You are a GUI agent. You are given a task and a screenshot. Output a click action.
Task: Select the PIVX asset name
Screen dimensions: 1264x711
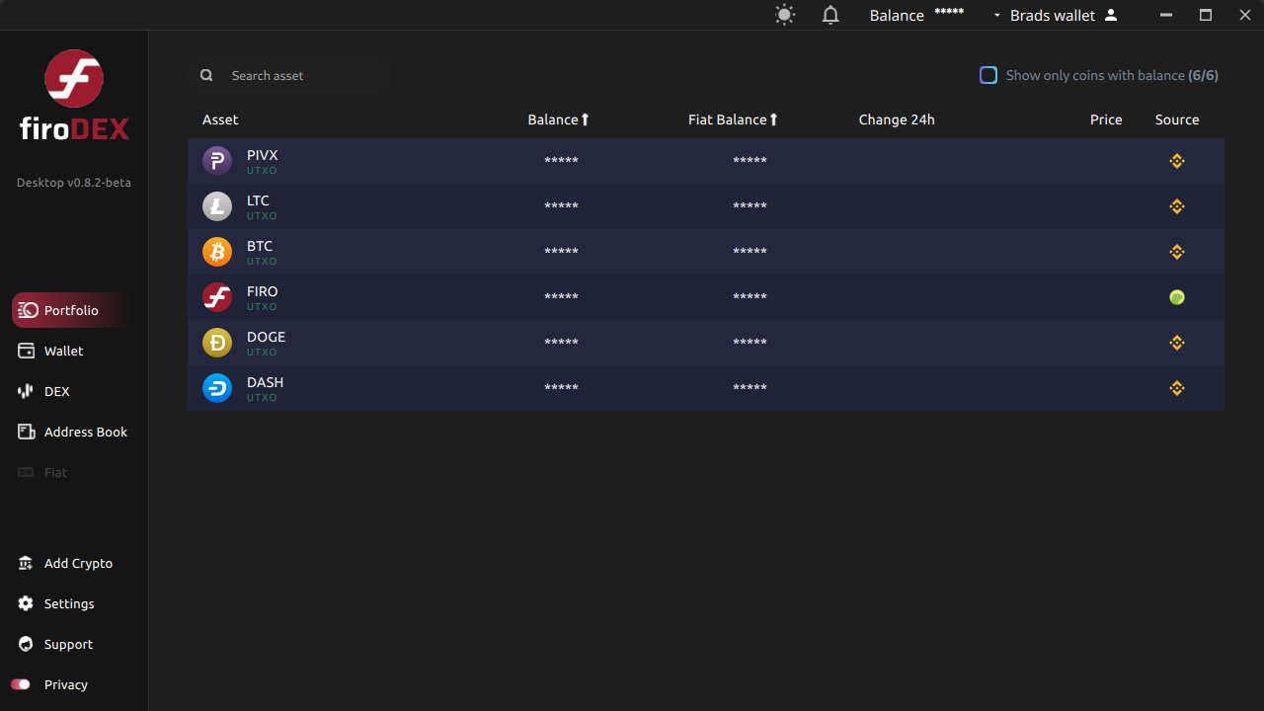[262, 155]
